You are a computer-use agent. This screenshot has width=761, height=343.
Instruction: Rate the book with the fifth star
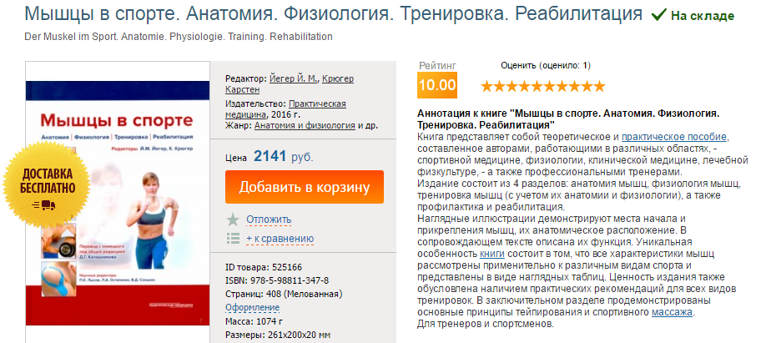[x=537, y=85]
